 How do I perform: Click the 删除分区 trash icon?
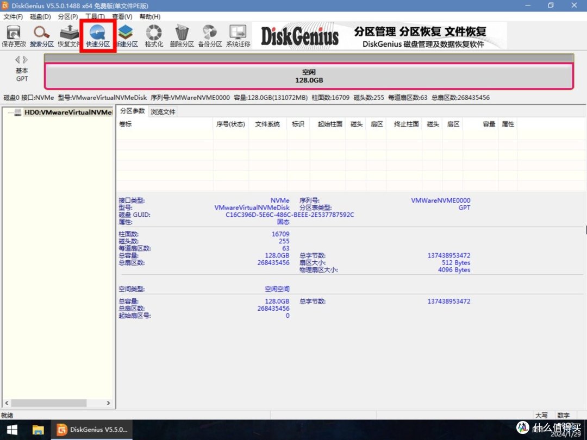[x=182, y=36]
